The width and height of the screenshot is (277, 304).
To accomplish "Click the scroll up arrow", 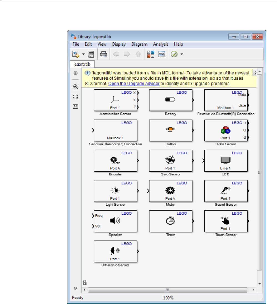I will [259, 71].
